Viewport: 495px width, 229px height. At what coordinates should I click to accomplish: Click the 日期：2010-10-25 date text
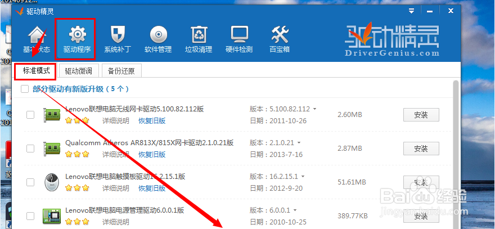(x=278, y=222)
